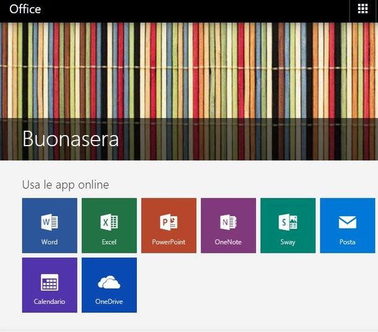Click the "OneNote" label text
The height and width of the screenshot is (332, 378).
click(x=228, y=242)
